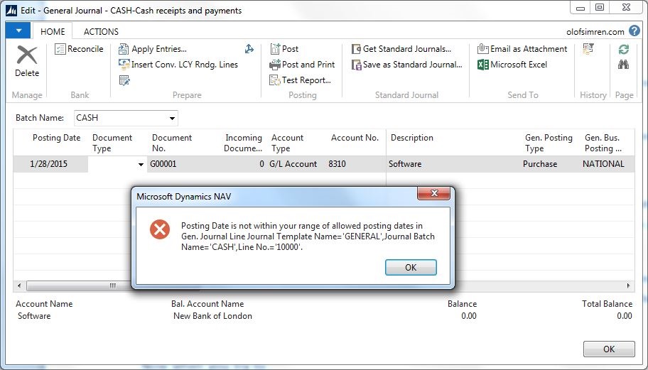Click the Software description cell
The width and height of the screenshot is (648, 370).
point(453,164)
